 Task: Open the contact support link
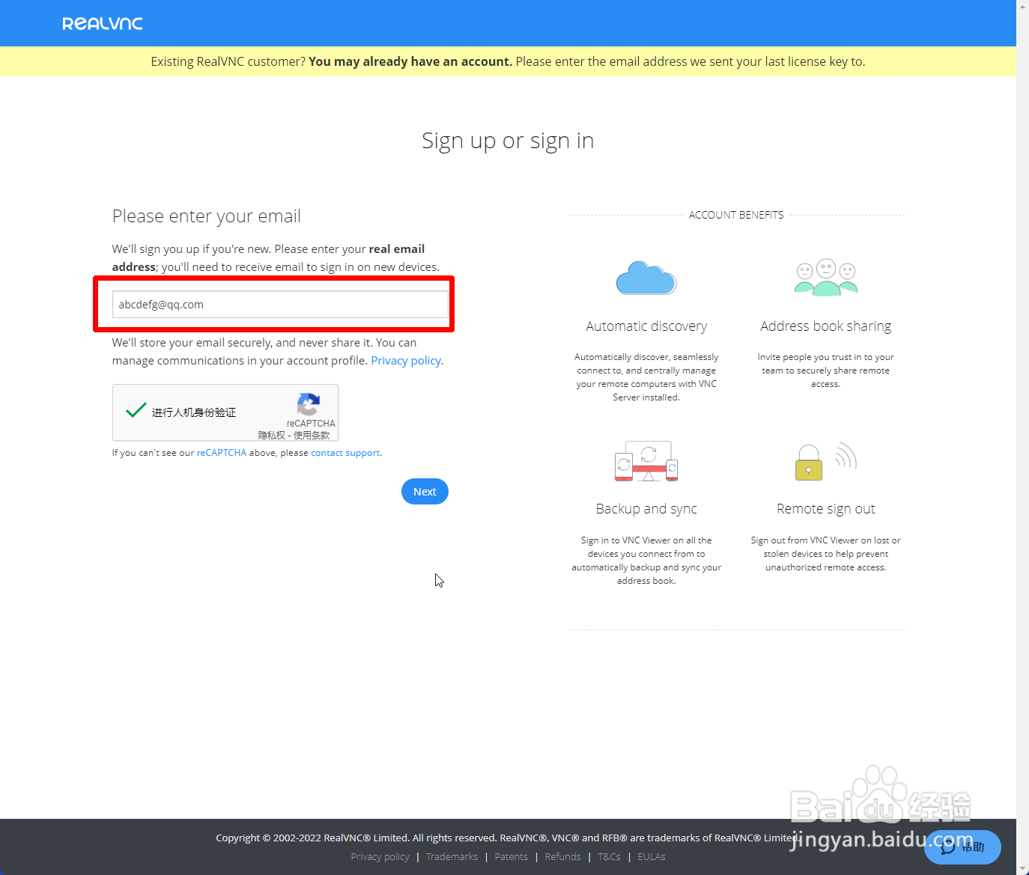point(345,453)
